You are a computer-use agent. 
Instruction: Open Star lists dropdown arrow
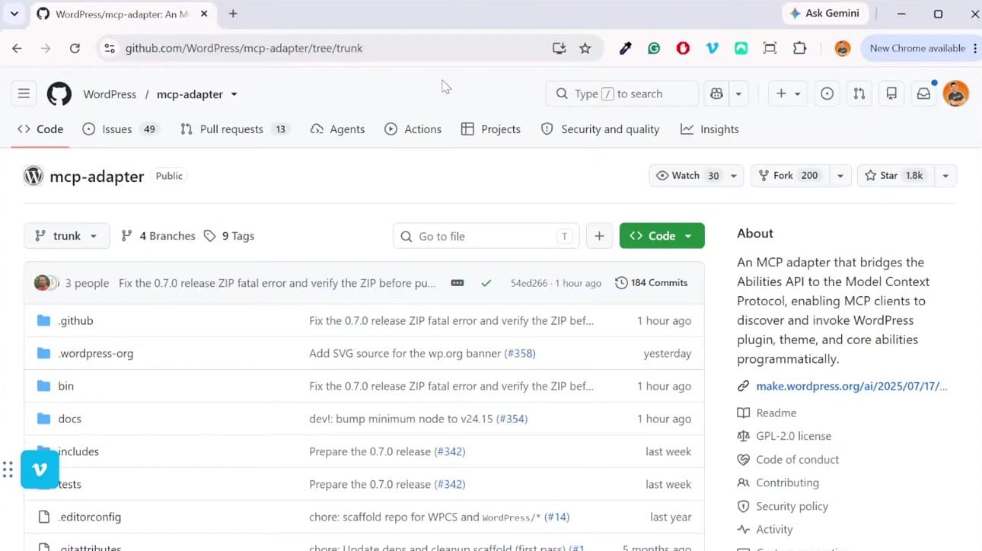click(x=945, y=176)
